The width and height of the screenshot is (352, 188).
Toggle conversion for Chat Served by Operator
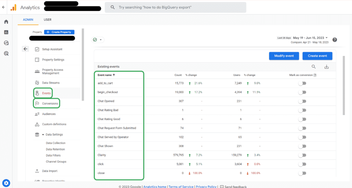(302, 137)
